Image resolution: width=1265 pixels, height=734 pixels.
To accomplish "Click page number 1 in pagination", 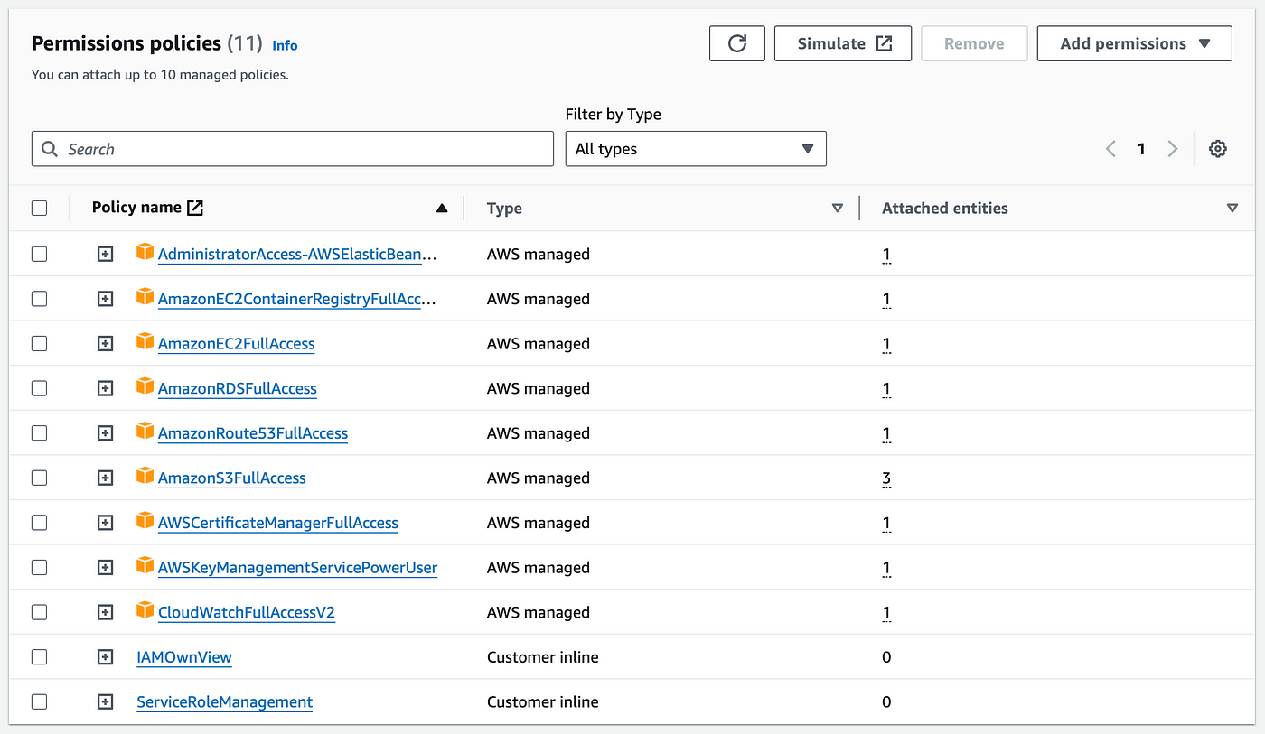I will (1141, 149).
